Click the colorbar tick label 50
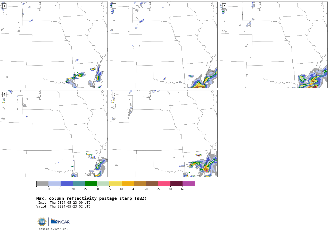Image resolution: width=330 pixels, height=232 pixels. click(146, 189)
